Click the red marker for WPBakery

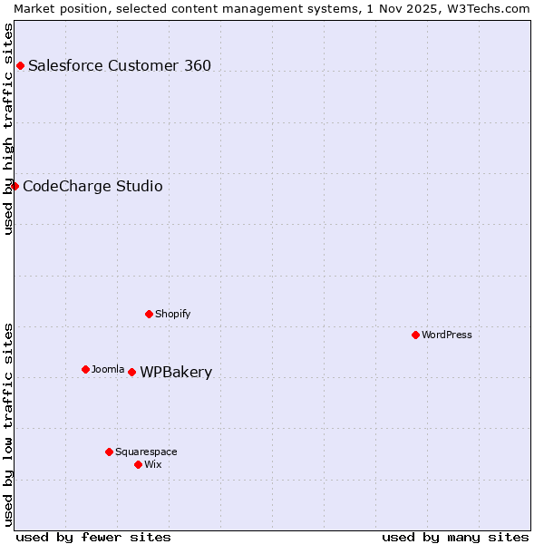131,372
